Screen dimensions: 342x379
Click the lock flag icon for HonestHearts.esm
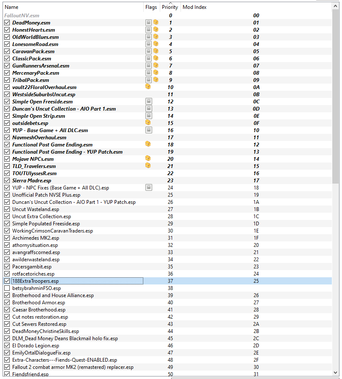(149, 30)
